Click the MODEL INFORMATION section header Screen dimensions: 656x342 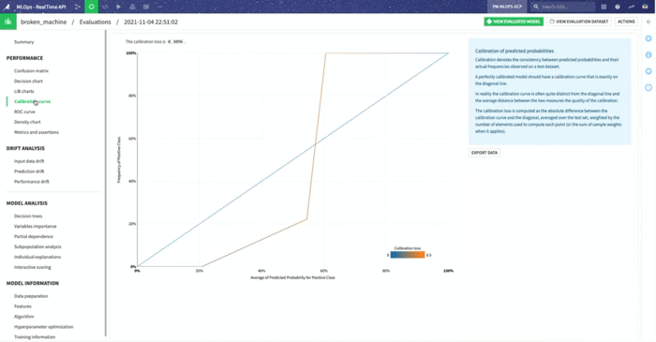[x=33, y=284]
